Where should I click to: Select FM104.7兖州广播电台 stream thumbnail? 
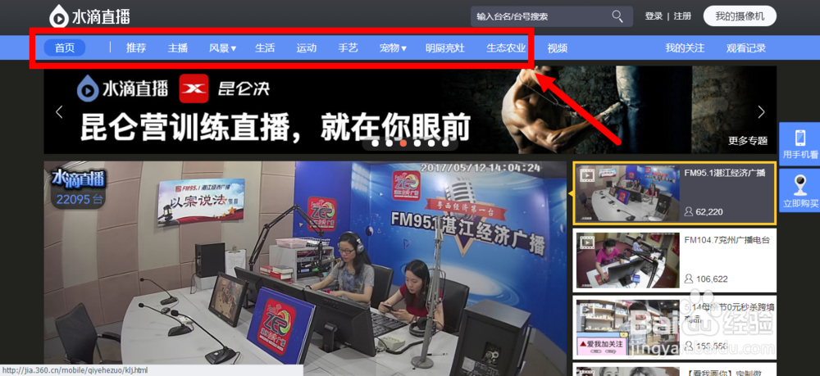click(x=627, y=260)
